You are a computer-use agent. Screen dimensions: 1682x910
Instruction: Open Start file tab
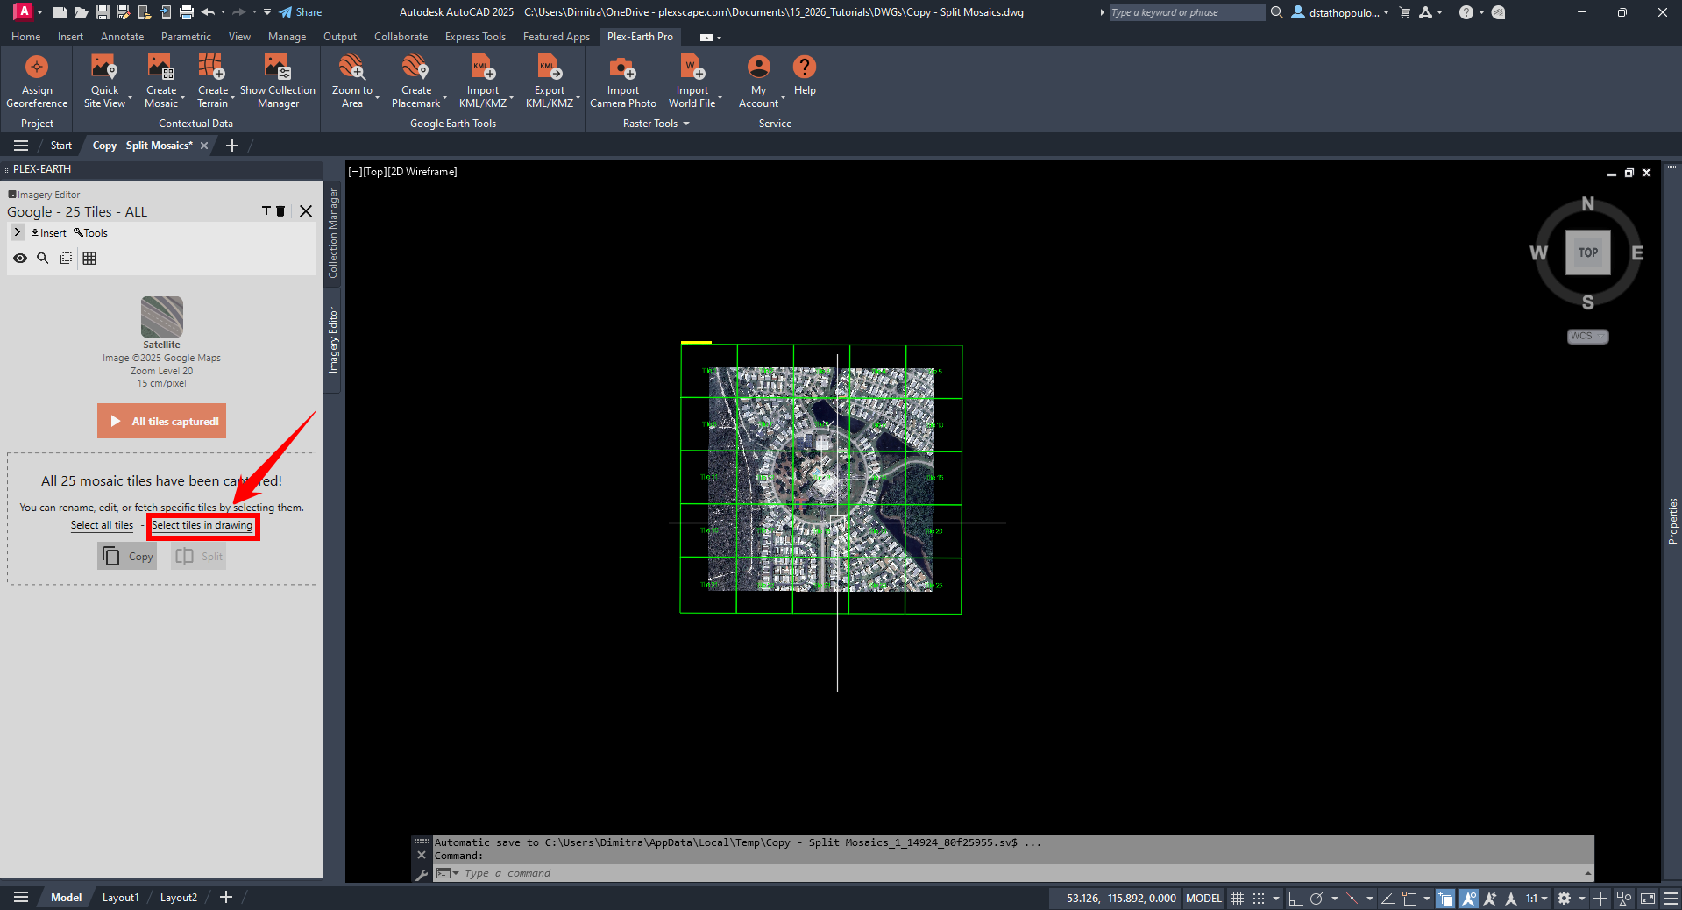(61, 146)
